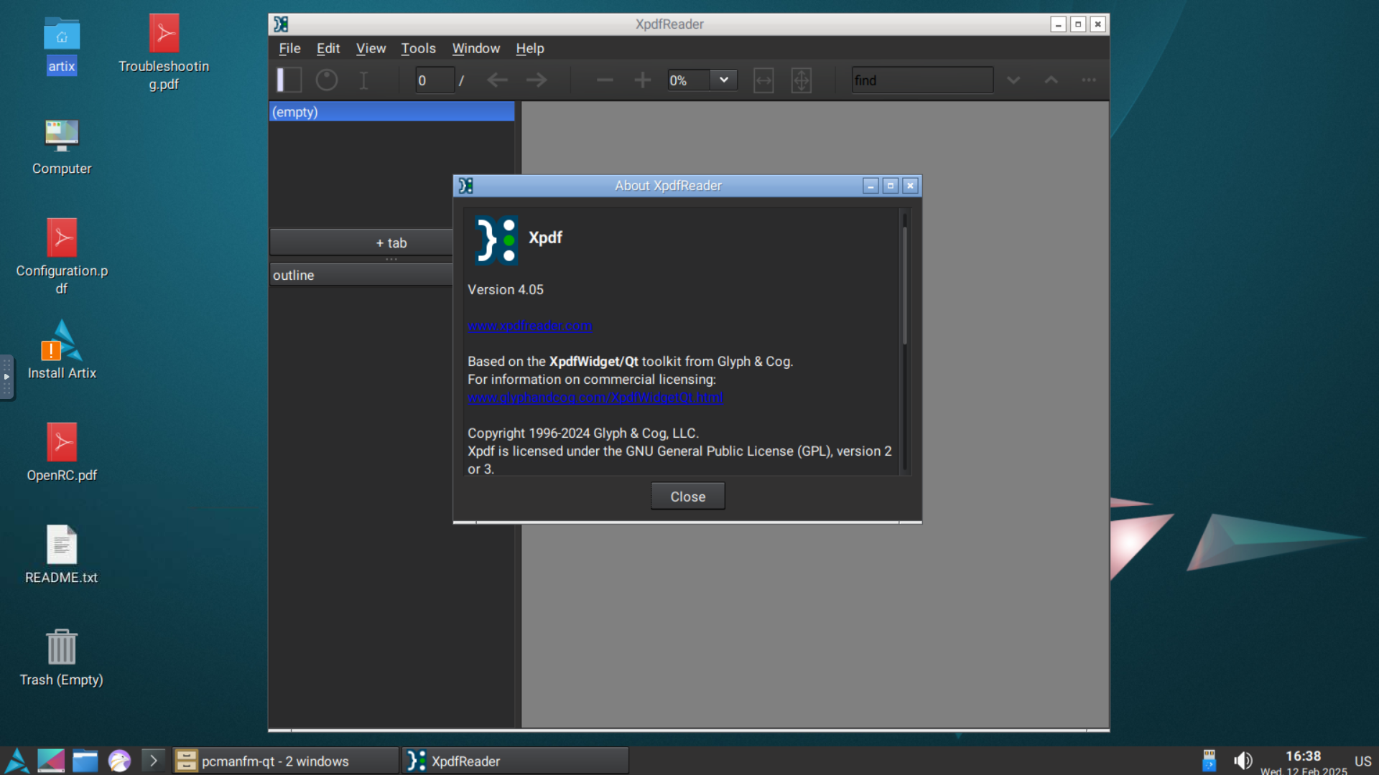This screenshot has width=1379, height=775.
Task: Select the text selection cursor tool
Action: [x=363, y=80]
